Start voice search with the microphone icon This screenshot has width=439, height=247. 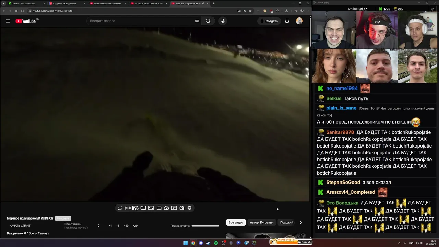pyautogui.click(x=223, y=21)
